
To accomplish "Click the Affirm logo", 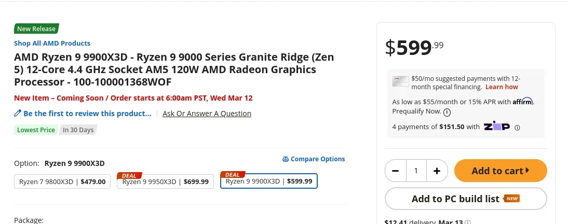I will click(522, 101).
